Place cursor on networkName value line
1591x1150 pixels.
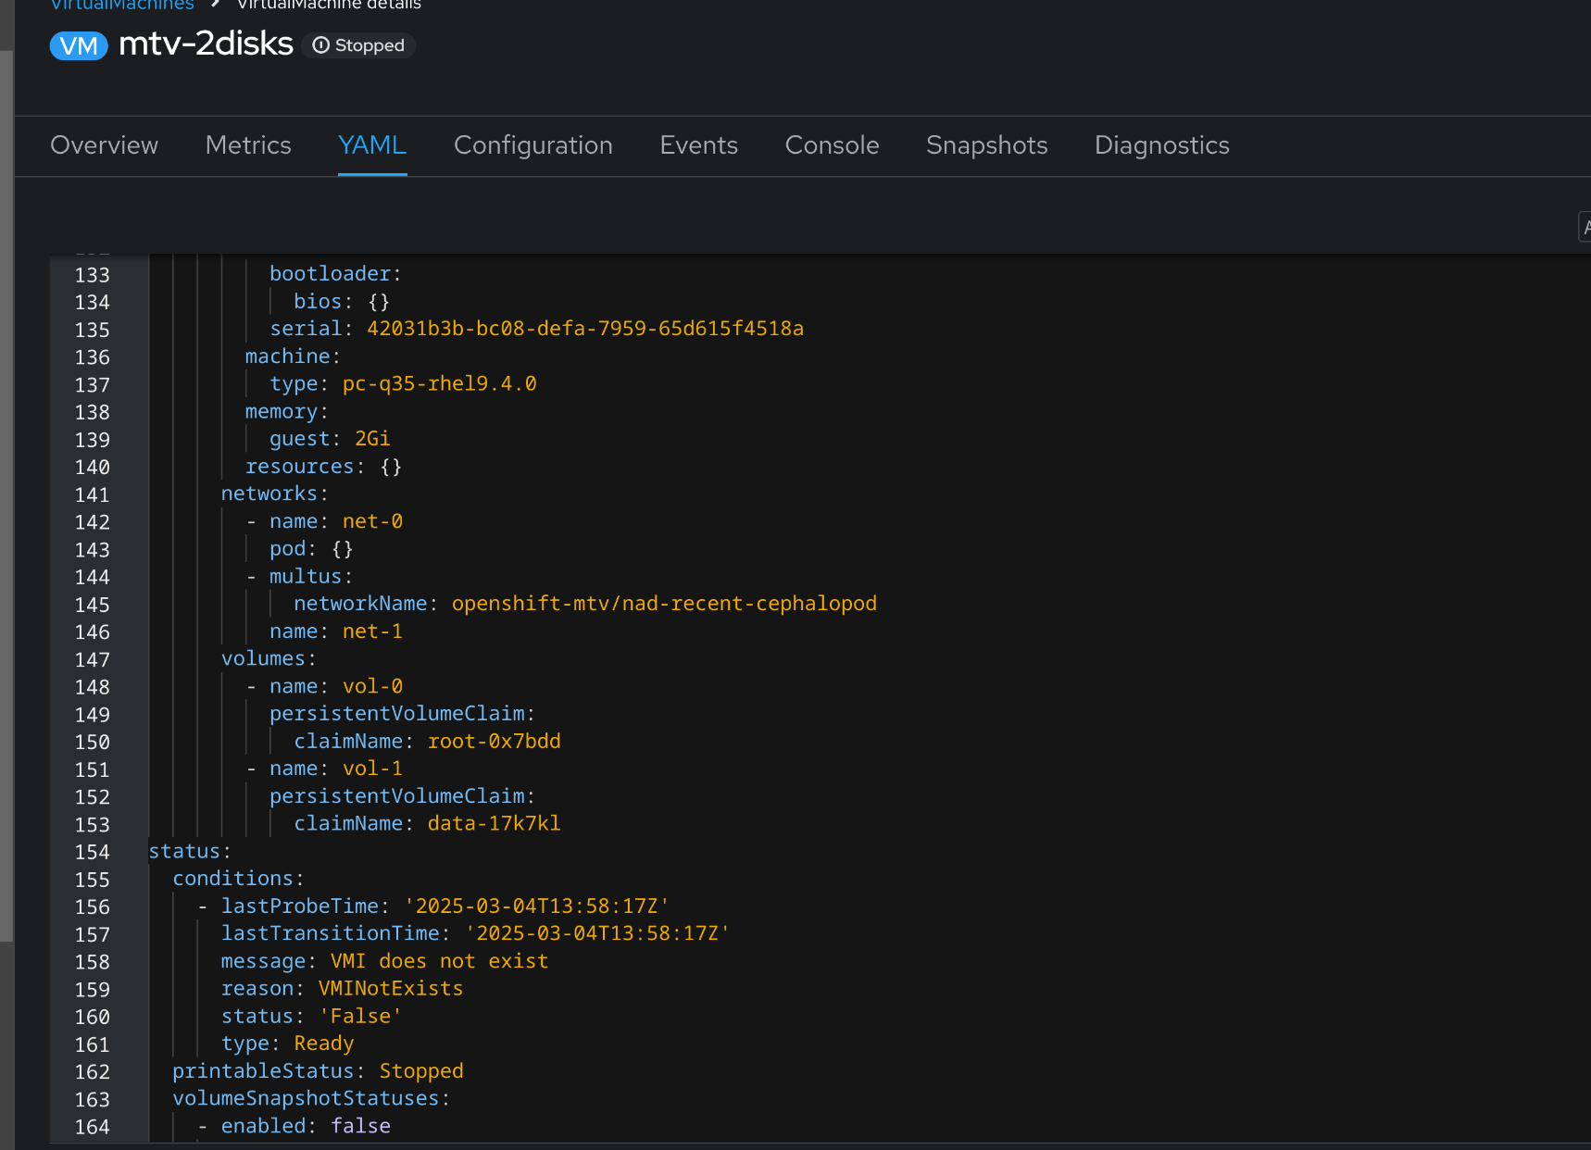click(663, 604)
